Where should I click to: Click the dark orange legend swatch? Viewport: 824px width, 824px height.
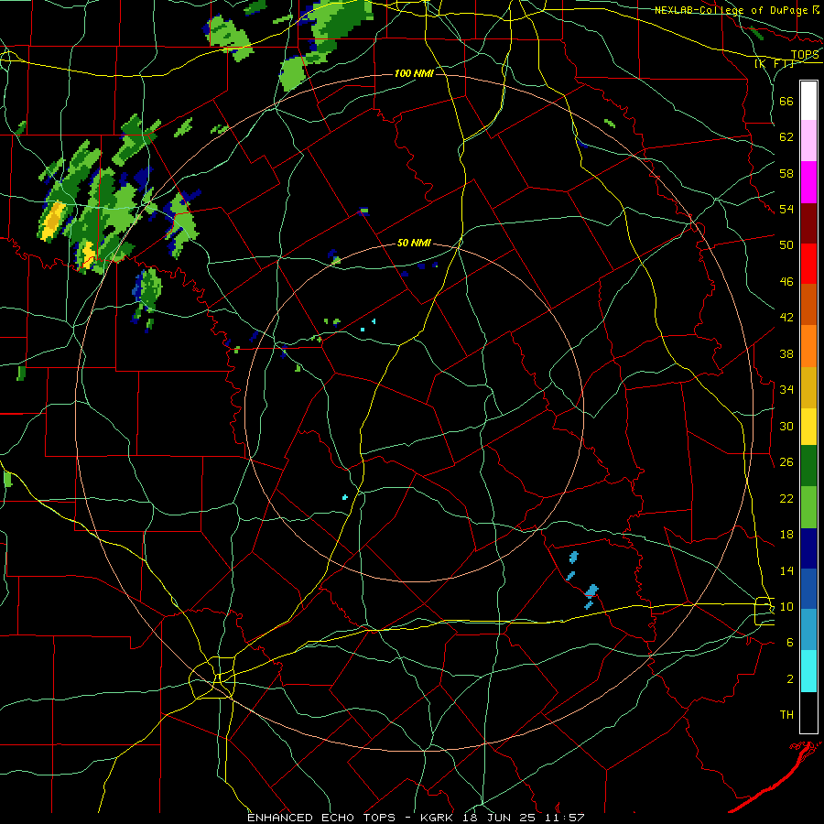(808, 304)
